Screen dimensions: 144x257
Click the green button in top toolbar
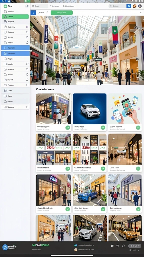coord(62,13)
